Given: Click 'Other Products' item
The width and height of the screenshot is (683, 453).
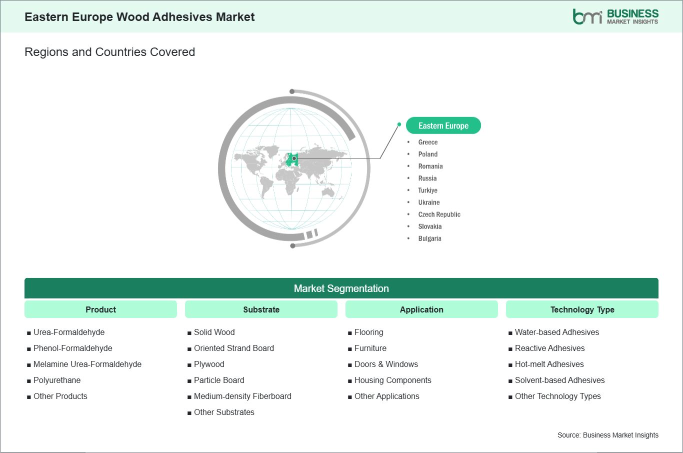Looking at the screenshot, I should [x=60, y=396].
